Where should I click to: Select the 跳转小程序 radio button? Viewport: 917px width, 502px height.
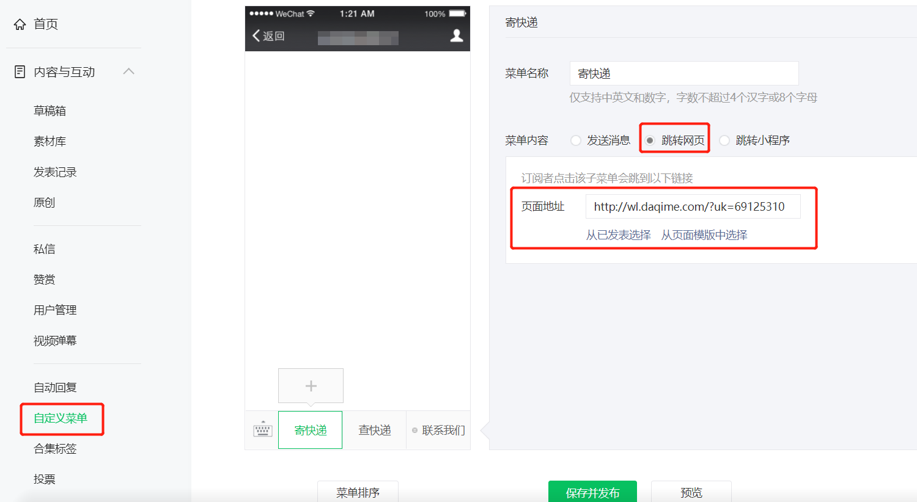(x=724, y=140)
